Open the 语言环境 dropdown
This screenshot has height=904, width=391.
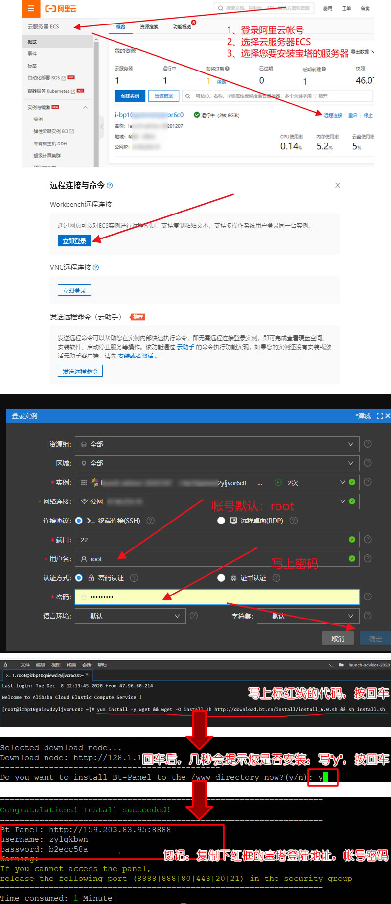point(130,616)
